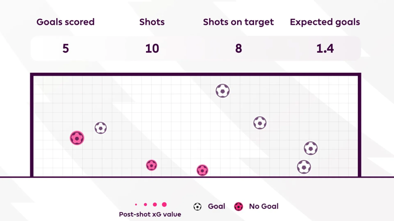Click the Goal ball icon in the legend
This screenshot has width=394, height=221.
point(197,207)
